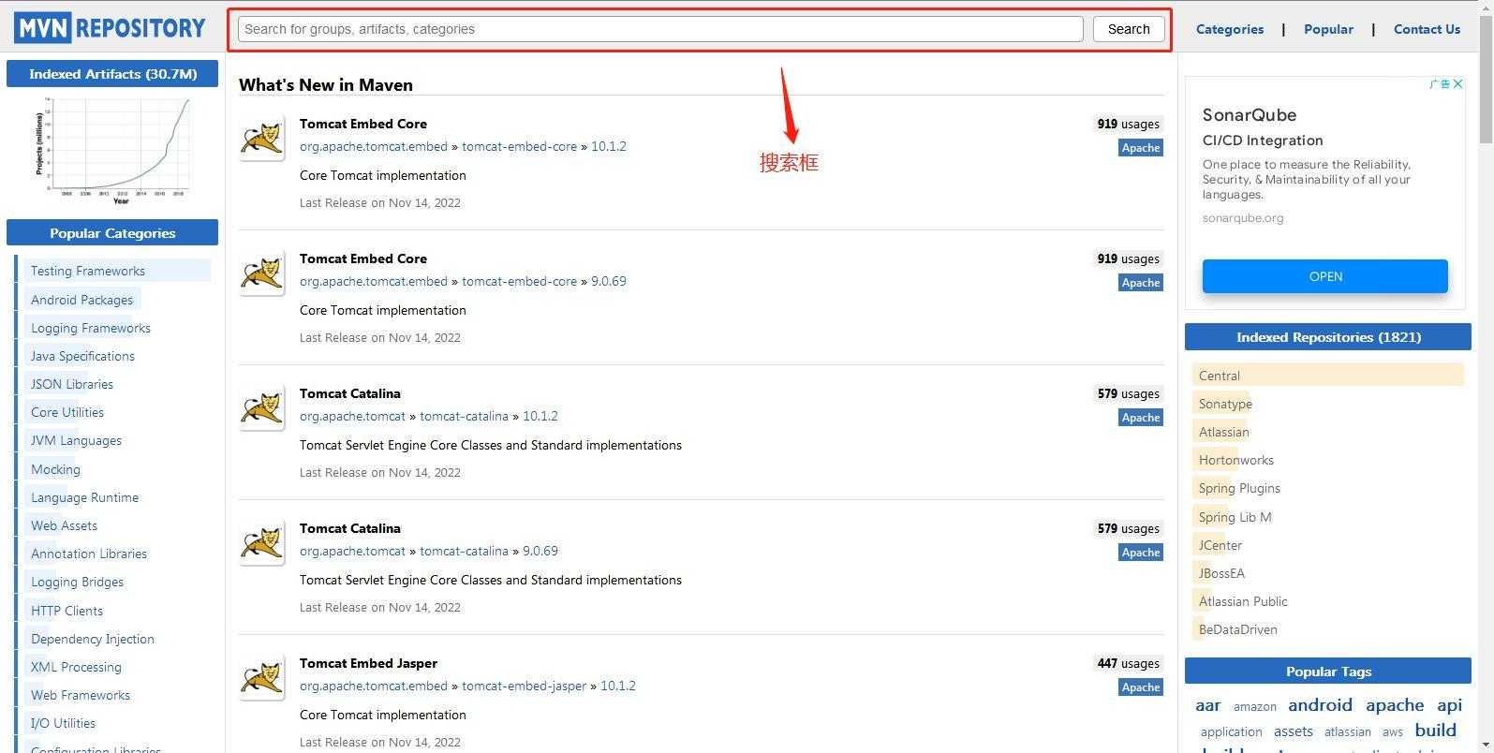Click the Tomcat icon beside Tomcat Embed Core 10.1.2
1494x753 pixels.
[262, 140]
